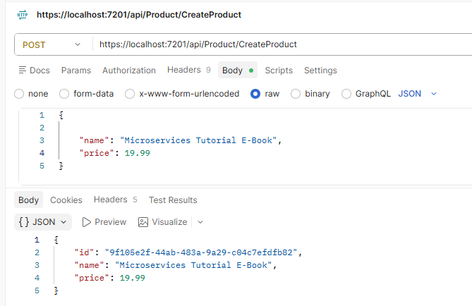Image resolution: width=472 pixels, height=306 pixels.
Task: Select the request Body tab
Action: [238, 70]
